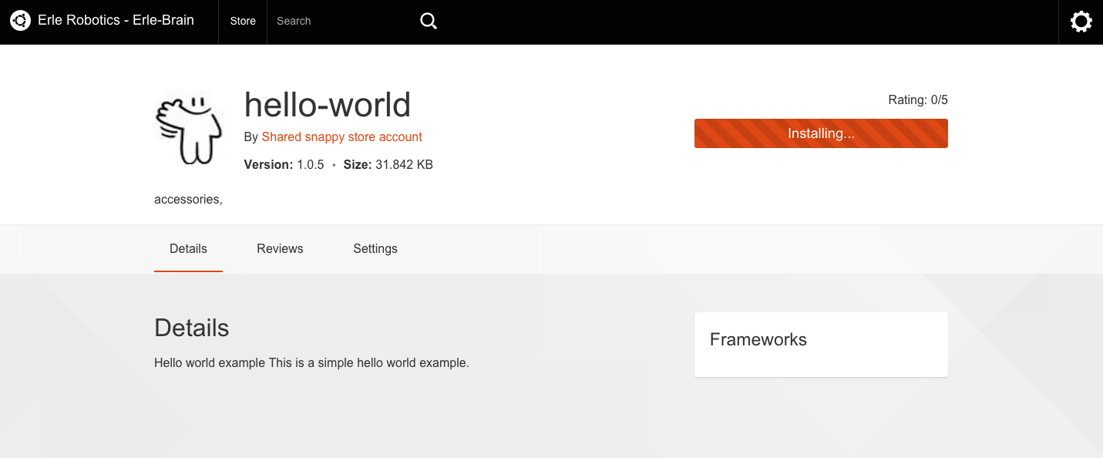The image size is (1103, 458).
Task: Click the accessories category text
Action: pos(187,200)
